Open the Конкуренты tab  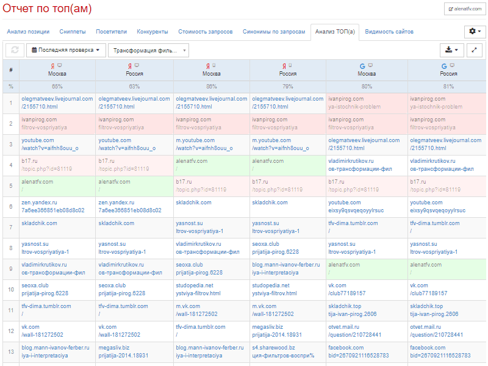click(152, 32)
